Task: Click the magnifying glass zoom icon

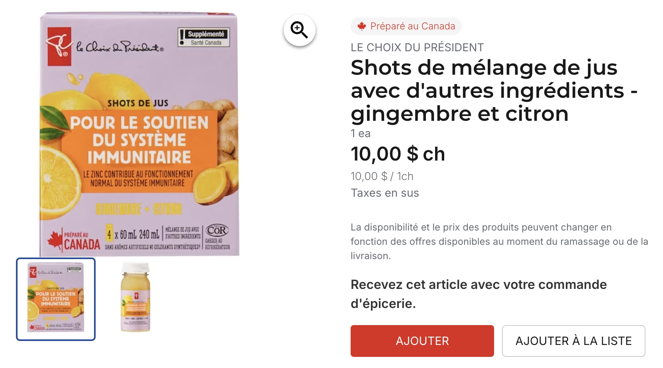Action: [x=299, y=30]
